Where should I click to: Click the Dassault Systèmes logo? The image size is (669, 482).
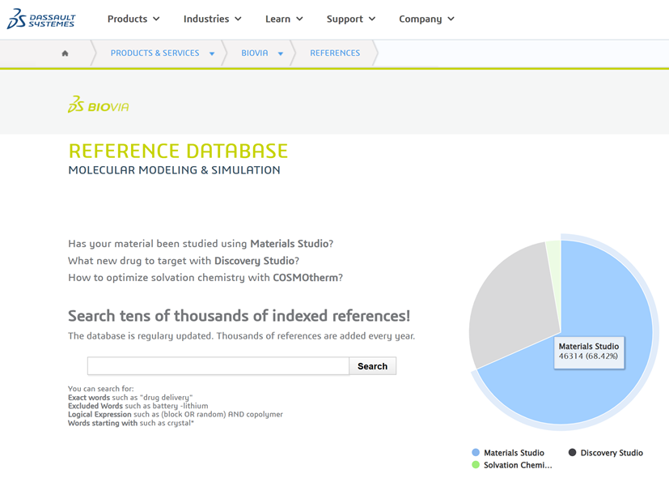click(x=40, y=19)
